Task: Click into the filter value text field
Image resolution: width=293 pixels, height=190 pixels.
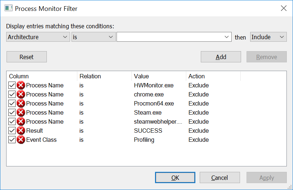Action: pyautogui.click(x=170, y=37)
